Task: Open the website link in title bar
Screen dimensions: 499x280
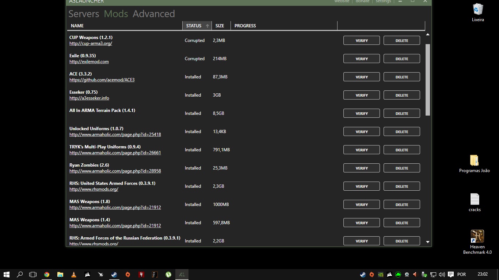Action: pyautogui.click(x=342, y=1)
